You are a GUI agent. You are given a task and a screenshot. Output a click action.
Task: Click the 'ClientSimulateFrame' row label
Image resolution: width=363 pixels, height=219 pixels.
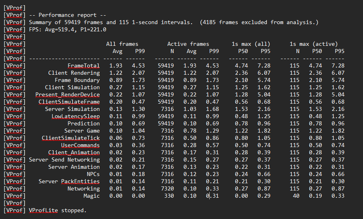(69, 102)
